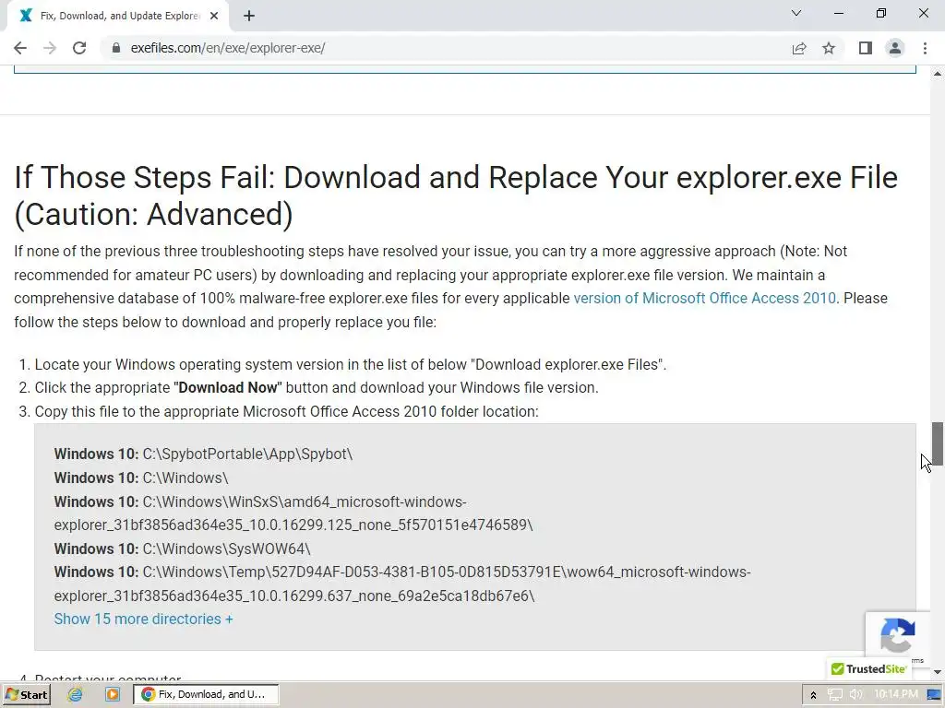The image size is (945, 708).
Task: Select the C:\Windows\Temp wow64 path text
Action: click(x=402, y=584)
